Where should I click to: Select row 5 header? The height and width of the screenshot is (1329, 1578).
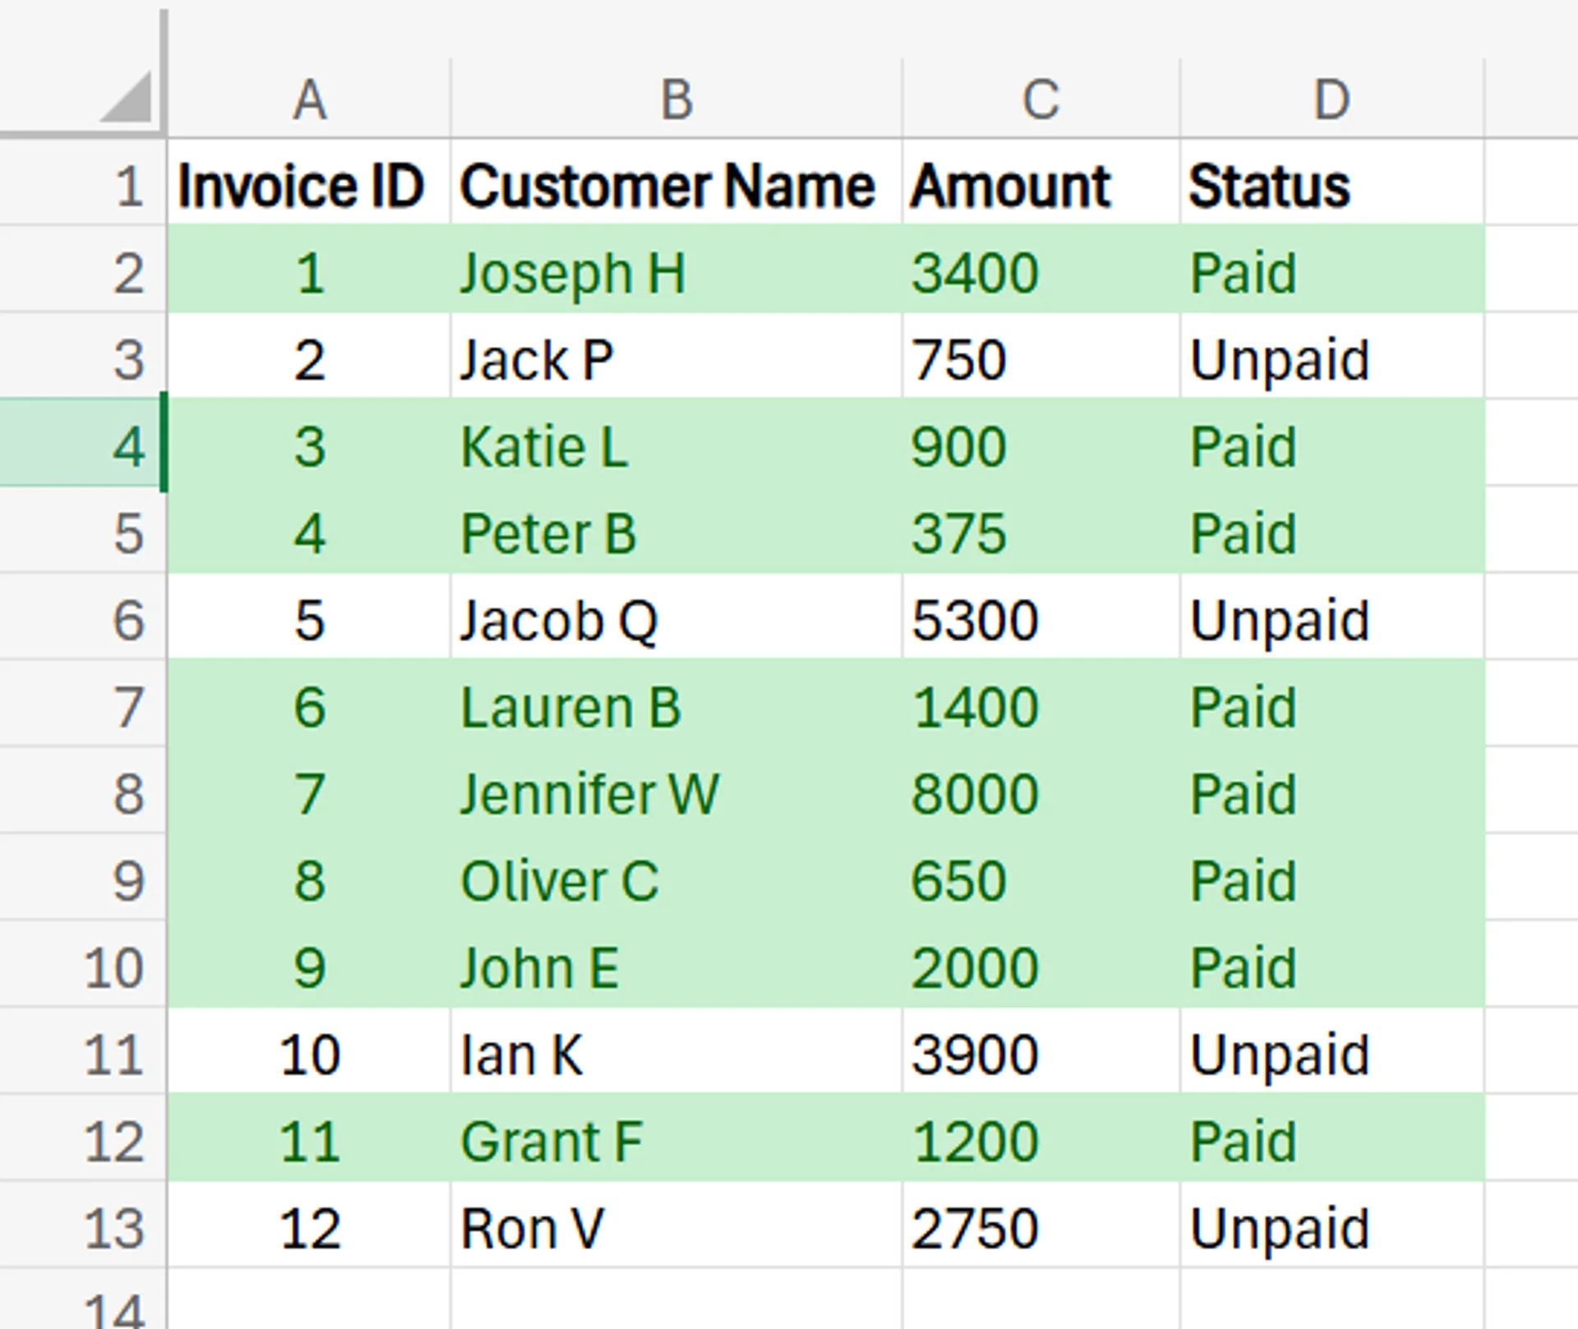pos(82,530)
